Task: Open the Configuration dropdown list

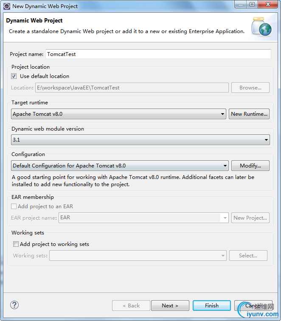Action: (120, 166)
